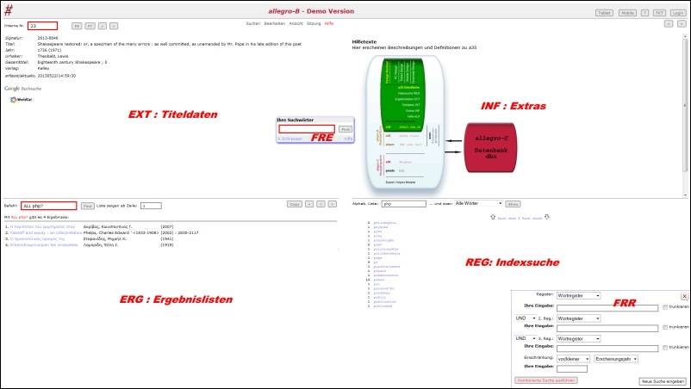
Task: Open the third result dated 1941
Action: [x=37, y=239]
